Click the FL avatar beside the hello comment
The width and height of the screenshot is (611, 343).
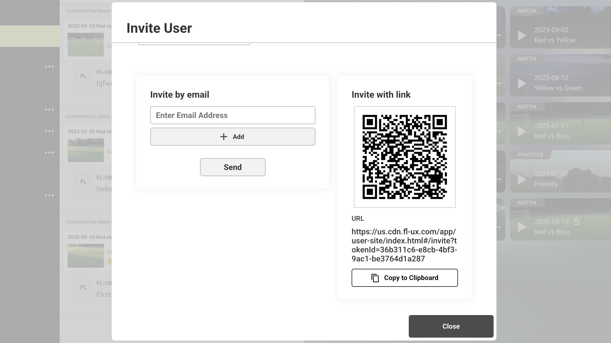tap(83, 182)
